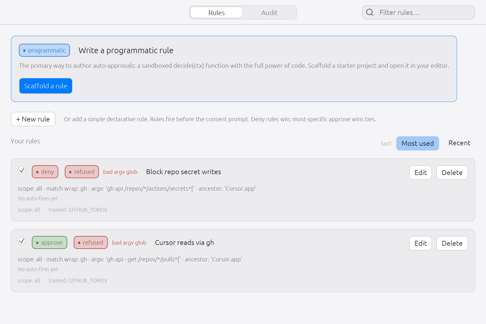Viewport: 486px width, 324px height.
Task: Switch to the Rules tab
Action: (x=217, y=12)
